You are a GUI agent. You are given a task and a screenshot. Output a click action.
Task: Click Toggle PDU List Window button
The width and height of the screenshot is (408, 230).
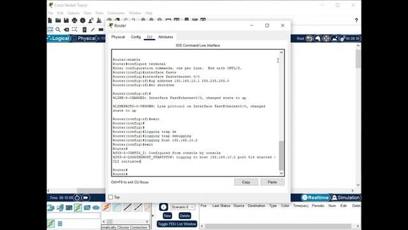(177, 224)
